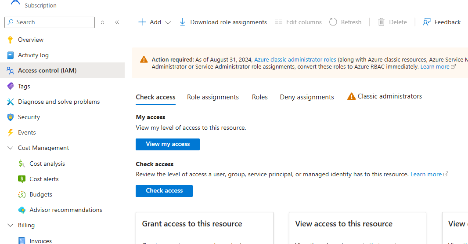Viewport: 468px width, 244px height.
Task: Click the View access to this resource card
Action: coord(357,228)
